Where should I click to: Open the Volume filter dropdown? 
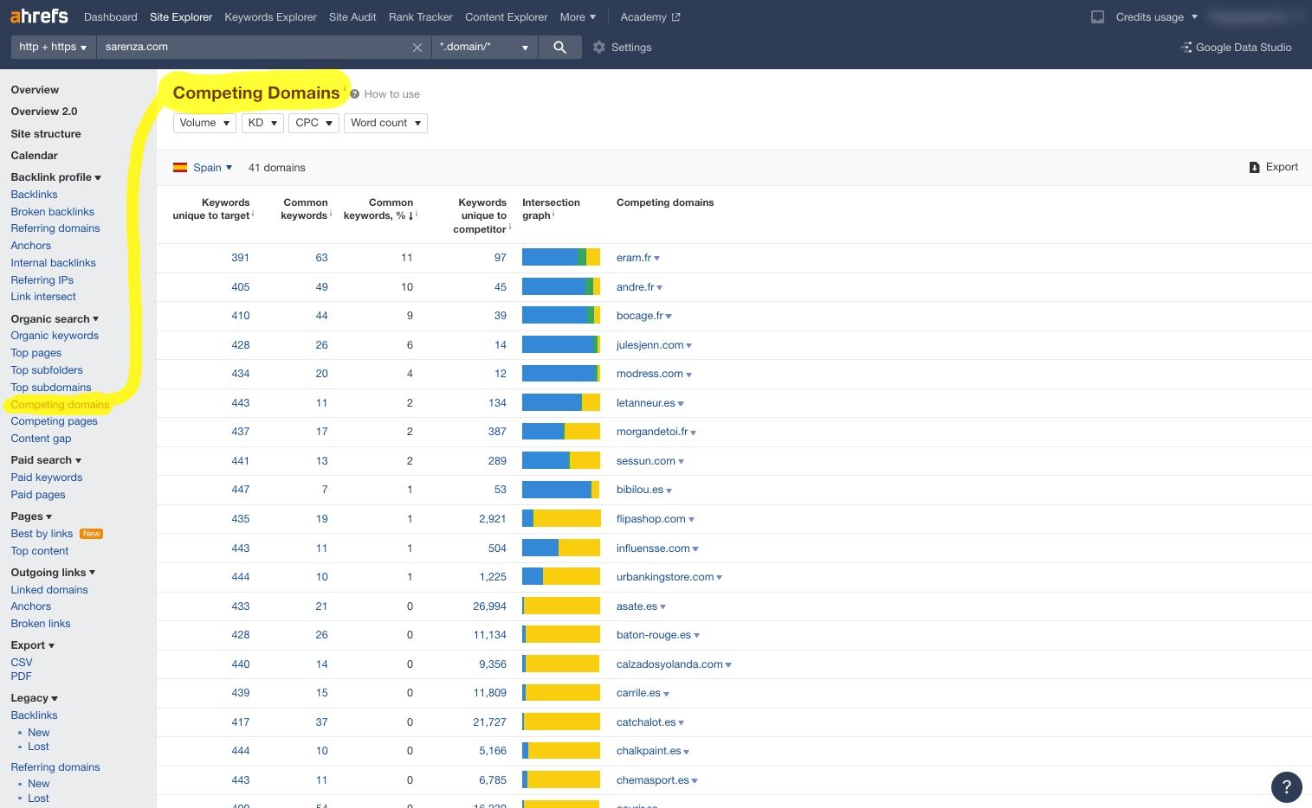click(204, 123)
